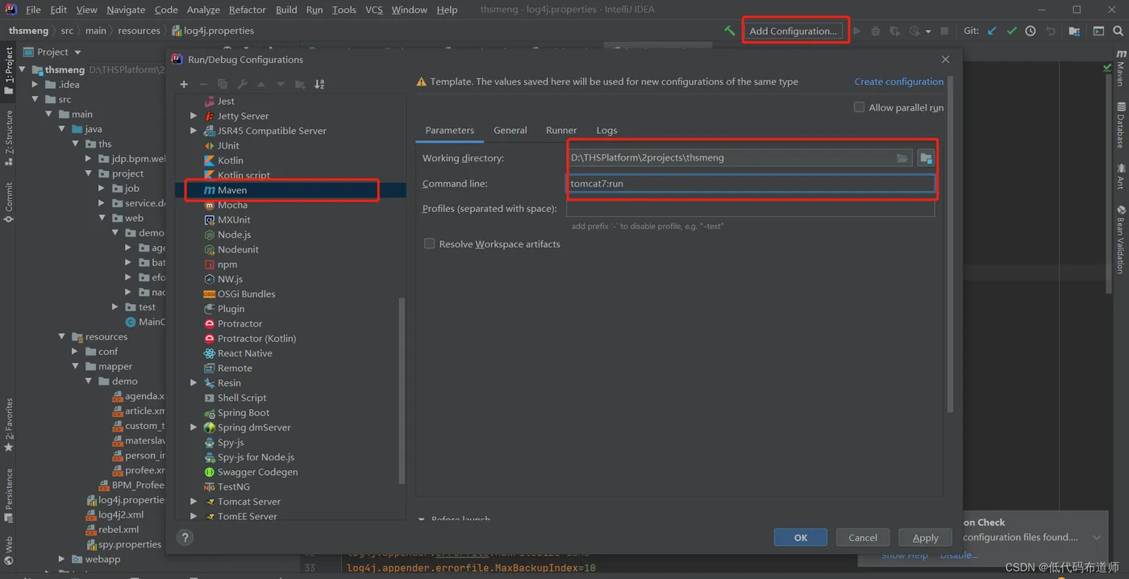Screen dimensions: 1129x579
Task: Open the Database tool window
Action: pyautogui.click(x=1121, y=125)
